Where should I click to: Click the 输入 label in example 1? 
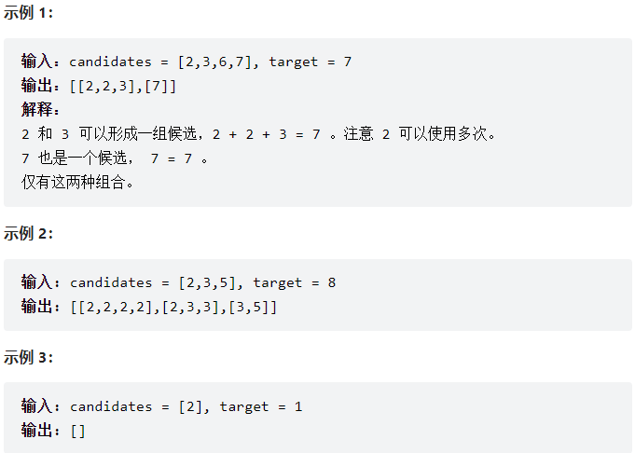coord(40,62)
